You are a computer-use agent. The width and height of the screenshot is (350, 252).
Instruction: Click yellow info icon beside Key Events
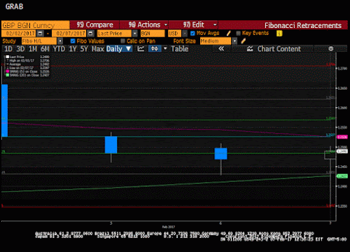279,34
